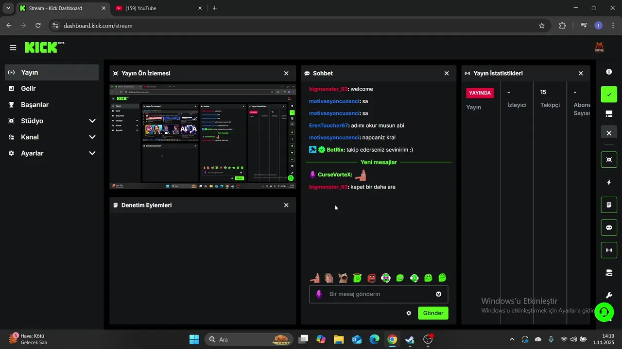The height and width of the screenshot is (349, 622).
Task: Toggle chat bubble widget in right toolbar
Action: tap(609, 228)
